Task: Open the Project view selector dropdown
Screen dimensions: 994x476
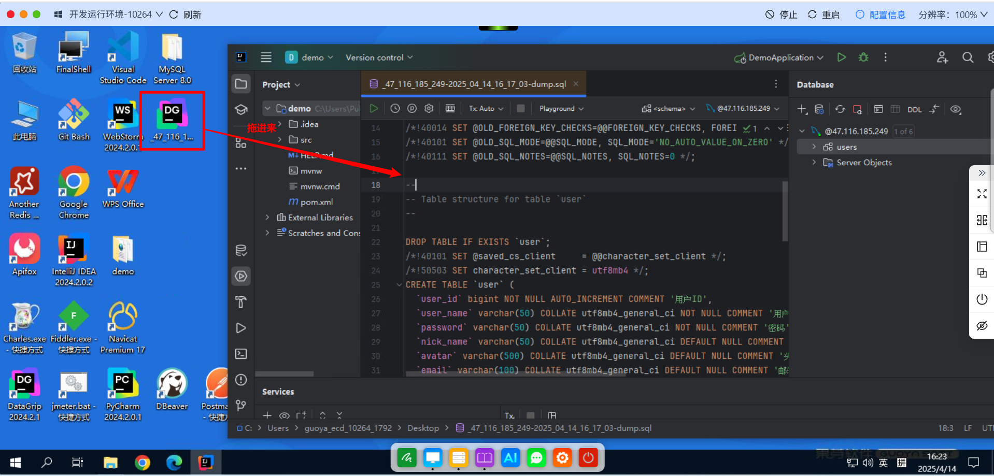Action: click(281, 84)
